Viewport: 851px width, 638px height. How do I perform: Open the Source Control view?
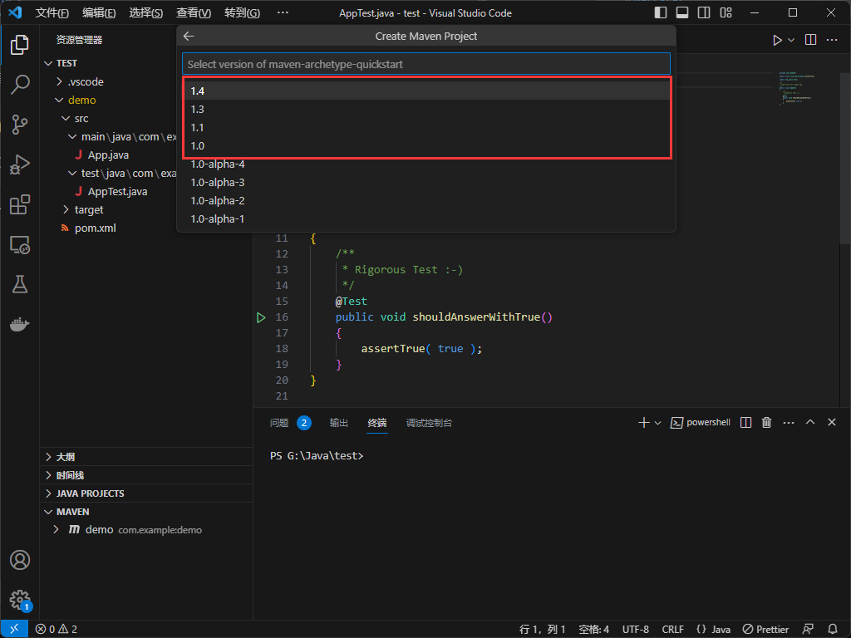pos(20,124)
